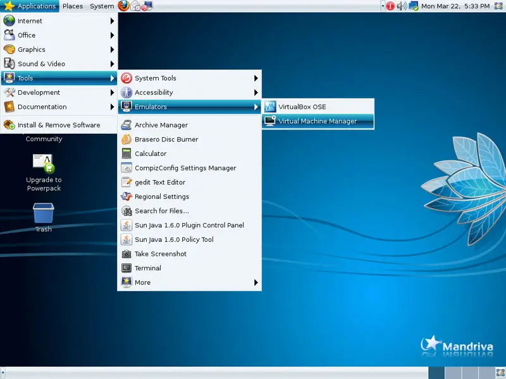
Task: Click the Java Policy Tool icon
Action: [x=126, y=239]
